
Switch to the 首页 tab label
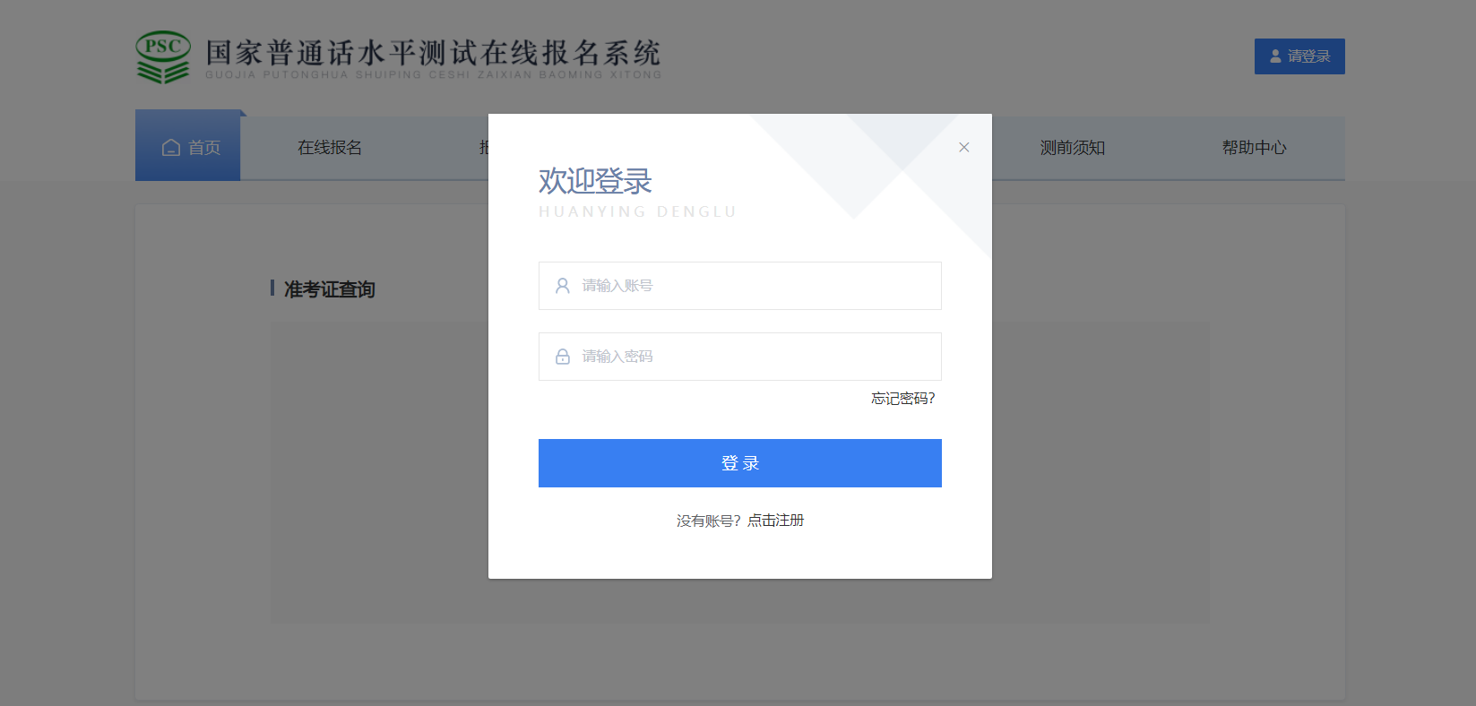point(204,148)
